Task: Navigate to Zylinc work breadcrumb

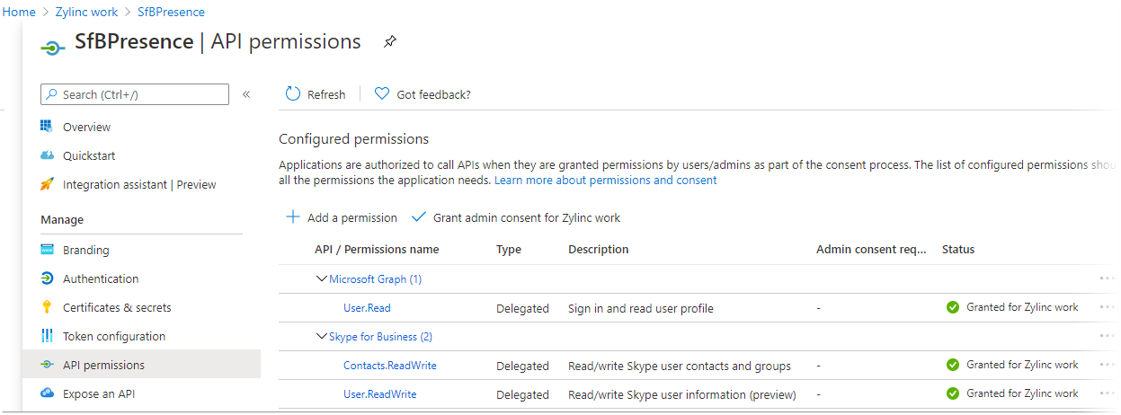Action: click(88, 12)
